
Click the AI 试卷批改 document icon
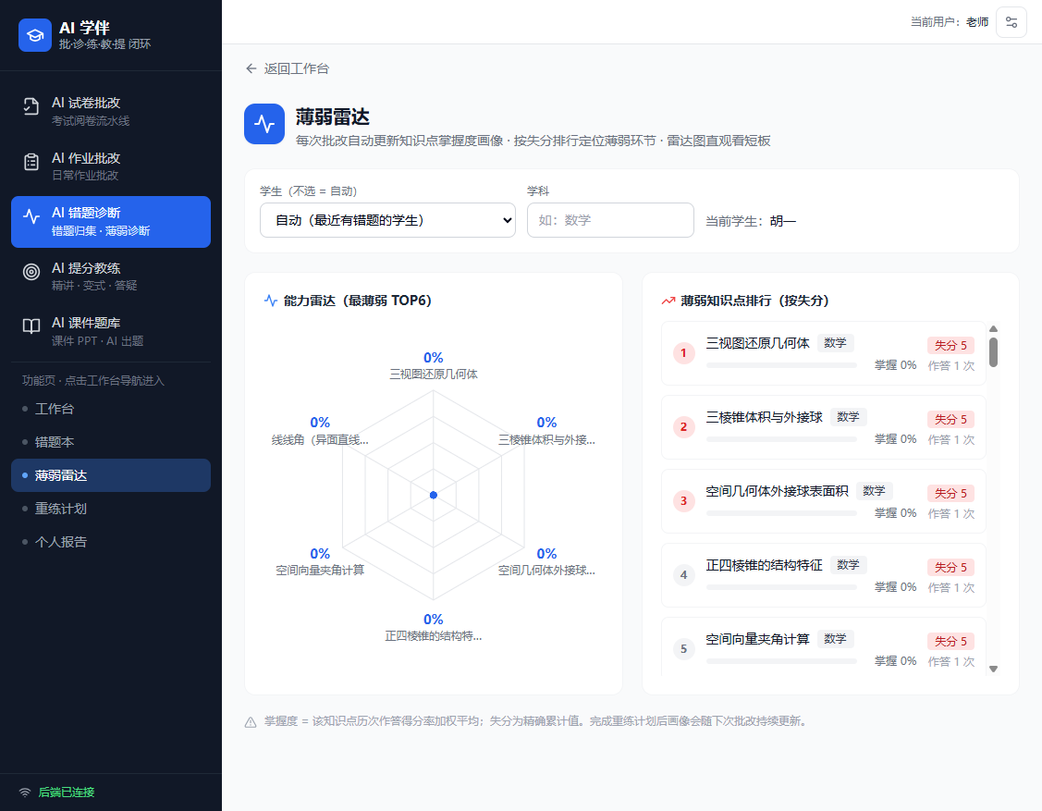pyautogui.click(x=31, y=106)
